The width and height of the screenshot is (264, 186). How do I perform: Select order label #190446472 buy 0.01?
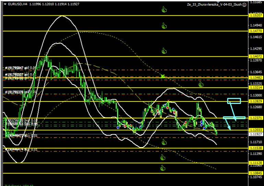[x=21, y=135]
